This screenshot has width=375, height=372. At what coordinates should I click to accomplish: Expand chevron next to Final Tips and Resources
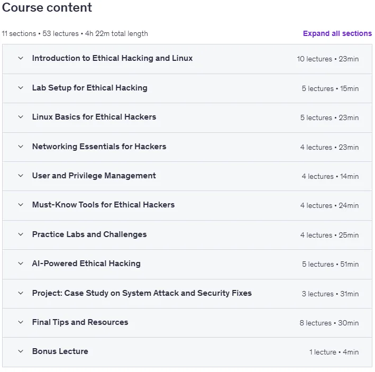tap(21, 322)
